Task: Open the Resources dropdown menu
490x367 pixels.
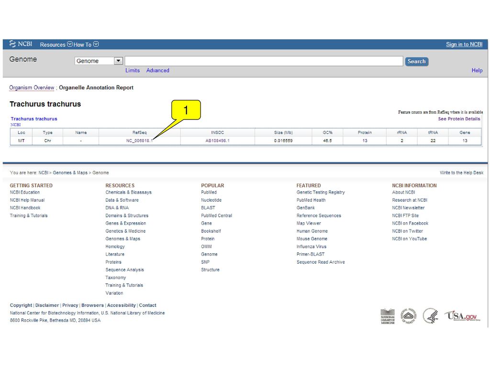Action: click(56, 44)
